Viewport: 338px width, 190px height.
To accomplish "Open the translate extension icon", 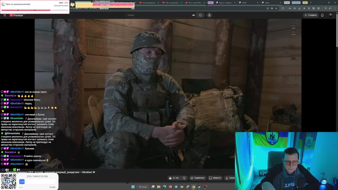I will pyautogui.click(x=314, y=8).
